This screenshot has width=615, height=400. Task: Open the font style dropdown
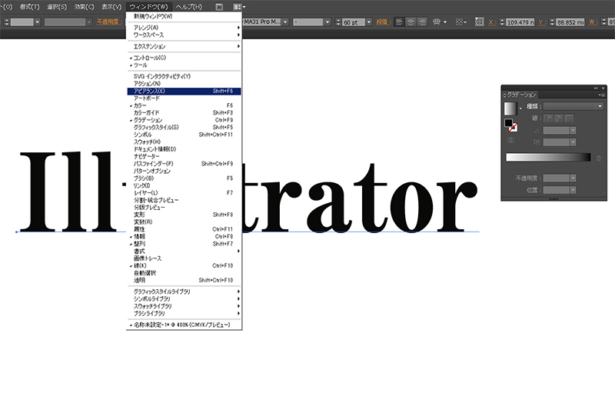click(x=327, y=22)
